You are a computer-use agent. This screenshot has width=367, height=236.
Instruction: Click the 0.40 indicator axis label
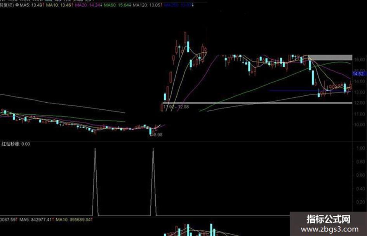point(360,189)
